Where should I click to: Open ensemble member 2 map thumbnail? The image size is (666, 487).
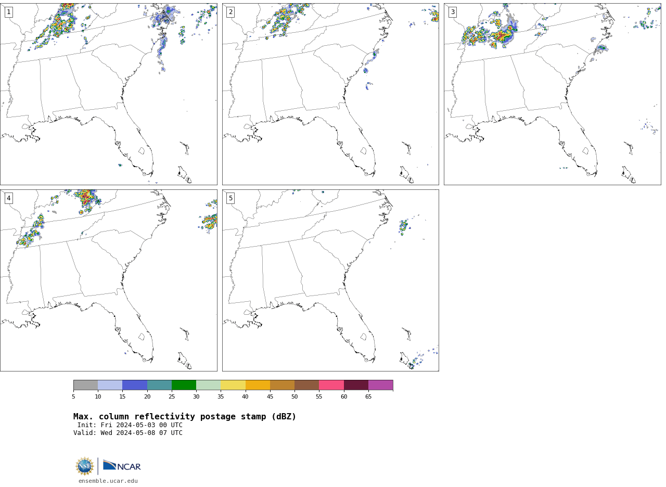(330, 94)
